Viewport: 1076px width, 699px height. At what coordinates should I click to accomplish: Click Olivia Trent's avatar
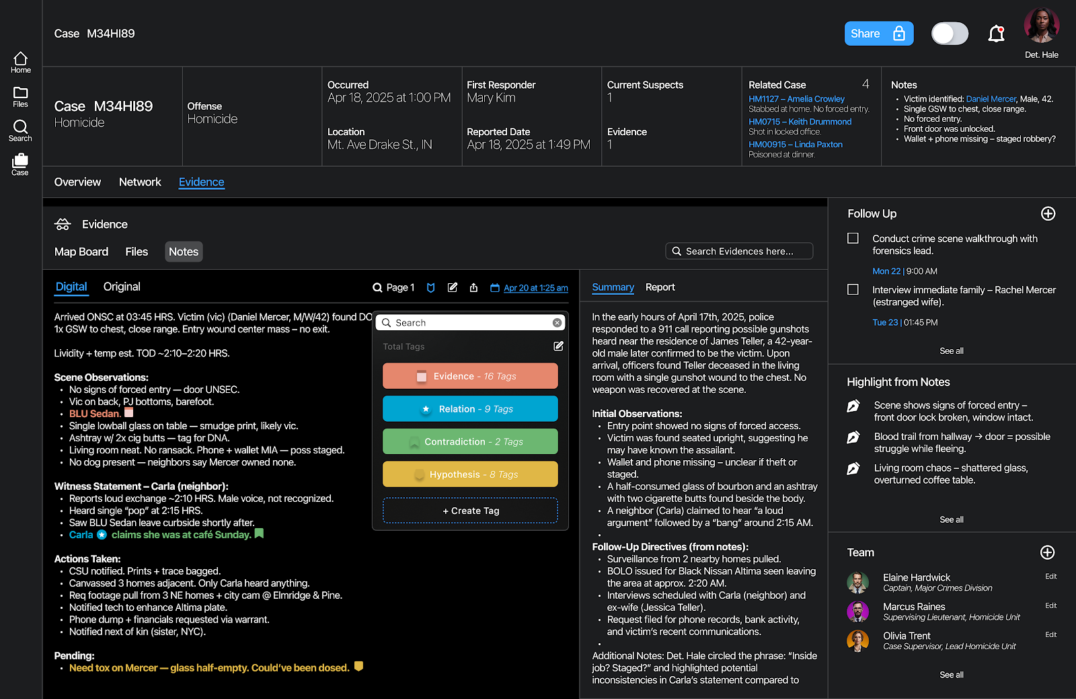pos(857,640)
